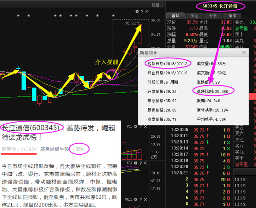Select the VOL indicator label

[x=130, y=127]
